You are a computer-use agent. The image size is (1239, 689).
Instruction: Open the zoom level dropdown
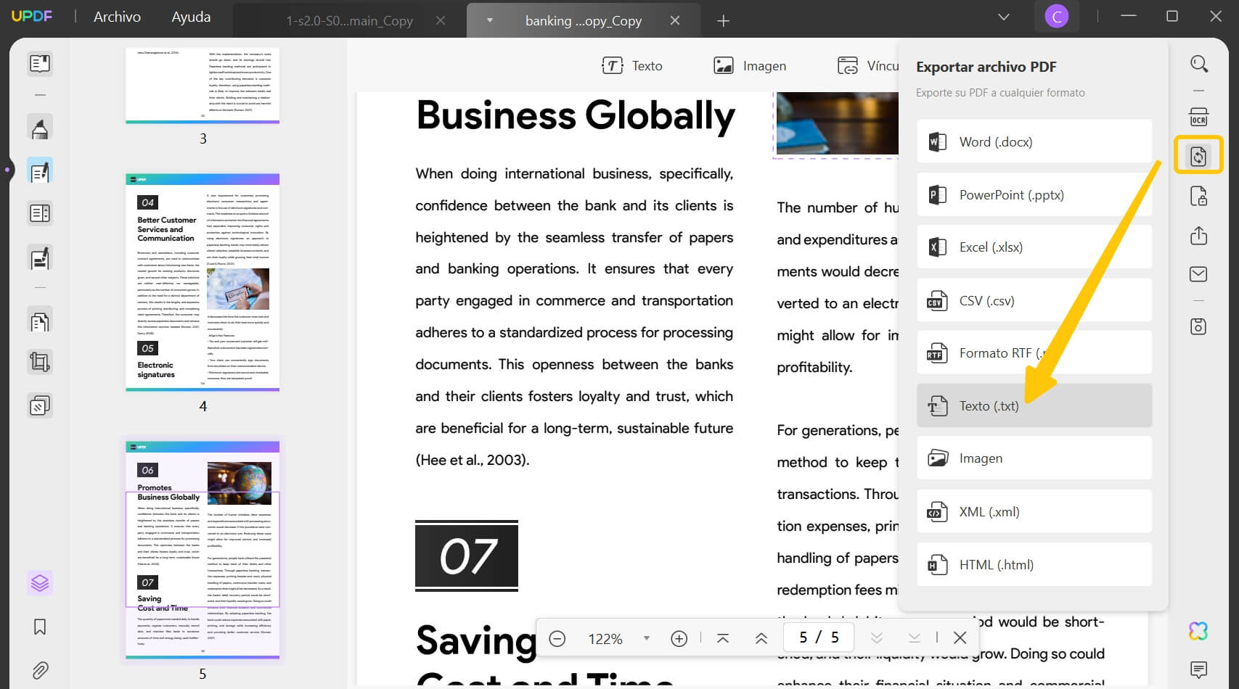tap(645, 638)
